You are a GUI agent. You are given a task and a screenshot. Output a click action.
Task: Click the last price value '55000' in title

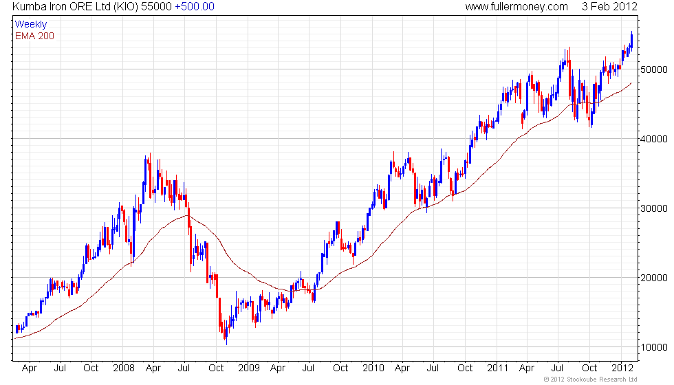(156, 7)
